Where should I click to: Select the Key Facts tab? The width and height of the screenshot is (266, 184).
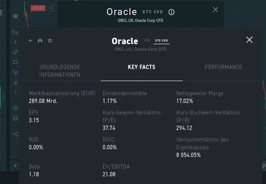[x=142, y=67]
